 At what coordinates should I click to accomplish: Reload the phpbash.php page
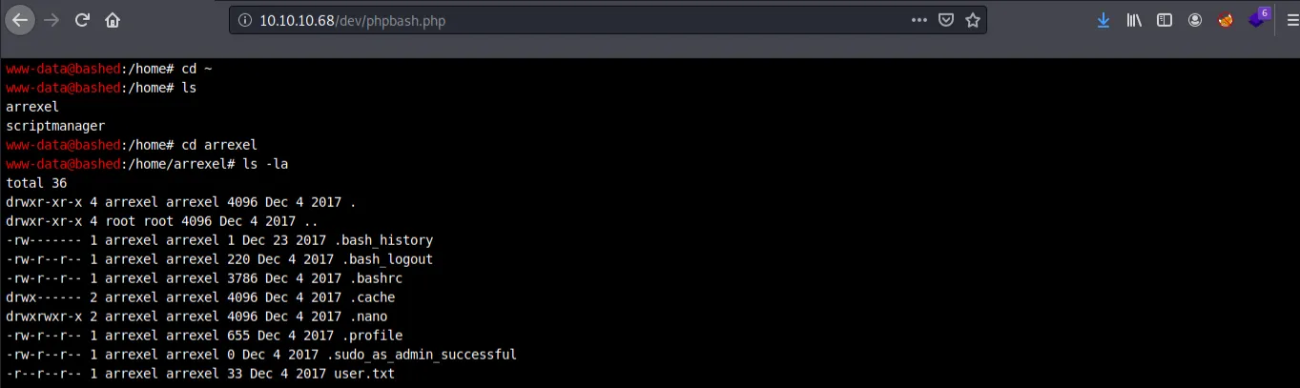(x=82, y=20)
